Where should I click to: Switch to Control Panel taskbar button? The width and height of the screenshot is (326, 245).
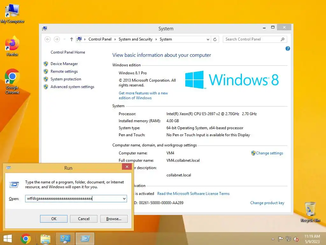(65, 239)
